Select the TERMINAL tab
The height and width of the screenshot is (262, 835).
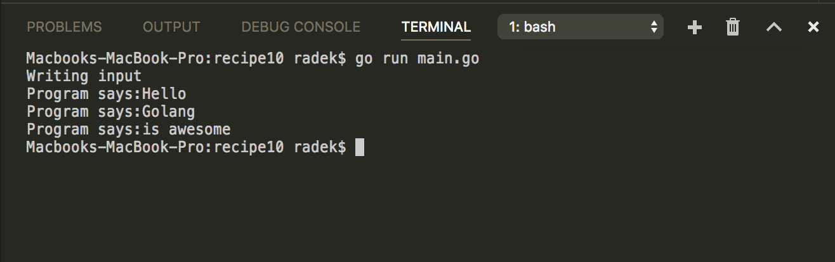(x=436, y=27)
